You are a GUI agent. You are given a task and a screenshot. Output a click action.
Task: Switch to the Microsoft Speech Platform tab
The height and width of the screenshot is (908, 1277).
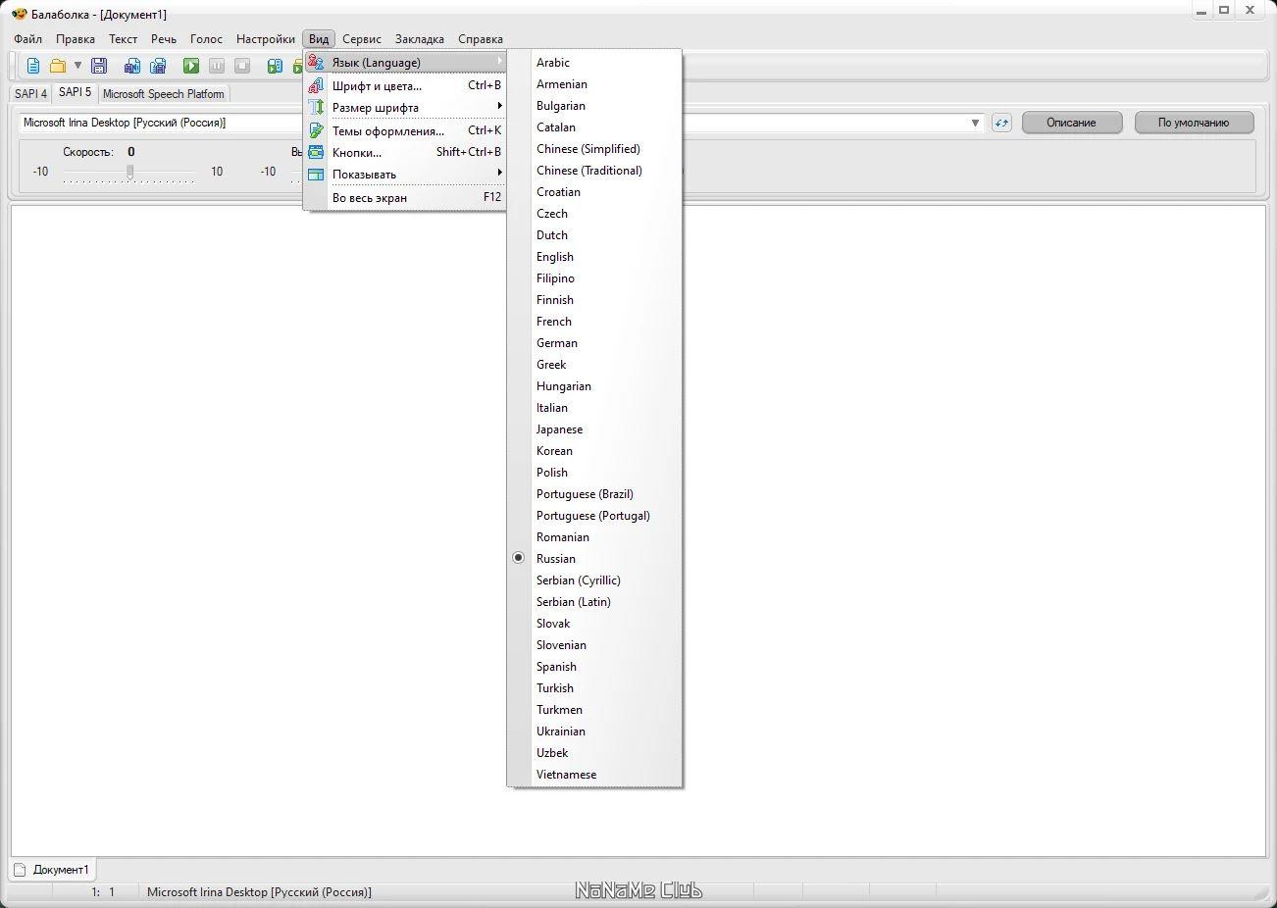click(164, 94)
